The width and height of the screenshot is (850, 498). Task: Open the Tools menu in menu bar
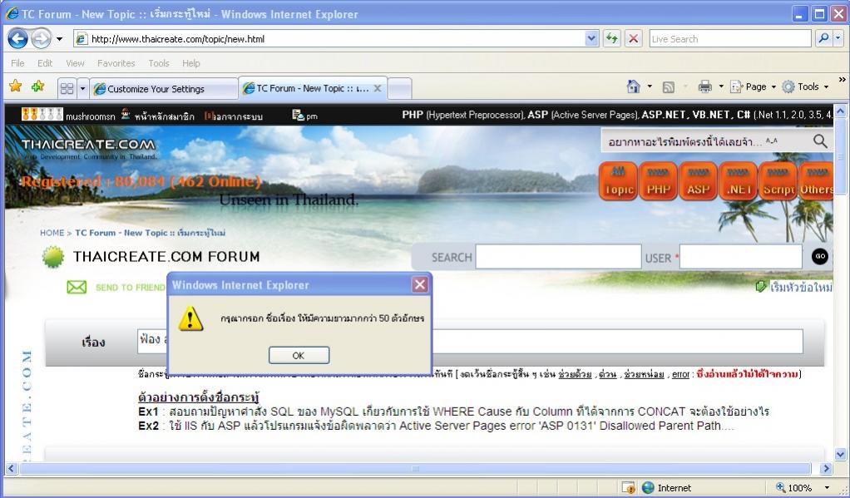tap(159, 63)
